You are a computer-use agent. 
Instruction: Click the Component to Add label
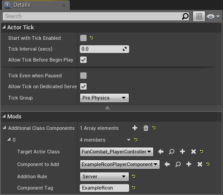pyautogui.click(x=38, y=164)
